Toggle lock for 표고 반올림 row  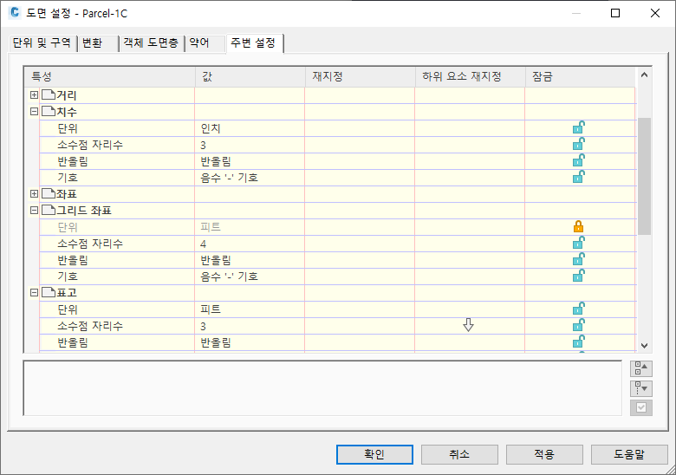pos(578,342)
